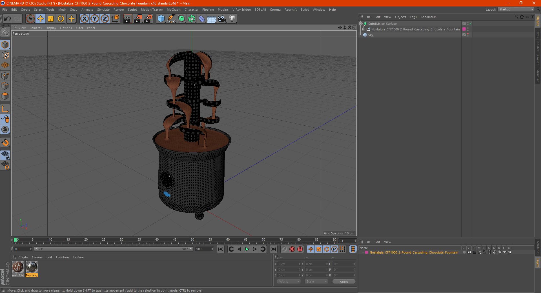Screen dimensions: 541x293
Task: Select the Rotate tool
Action: pyautogui.click(x=61, y=19)
